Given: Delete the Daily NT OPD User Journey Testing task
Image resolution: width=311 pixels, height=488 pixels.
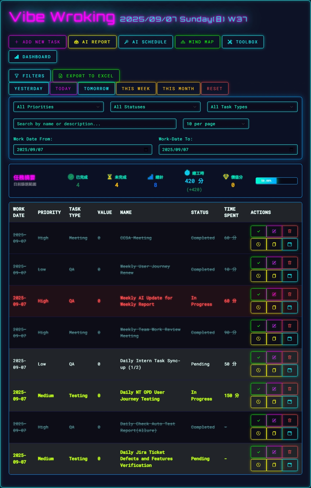Looking at the screenshot, I should [290, 389].
